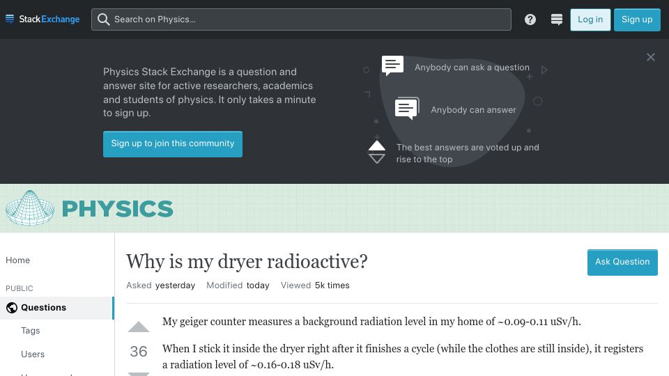The width and height of the screenshot is (669, 376).
Task: Open Users in the sidebar
Action: pos(33,354)
